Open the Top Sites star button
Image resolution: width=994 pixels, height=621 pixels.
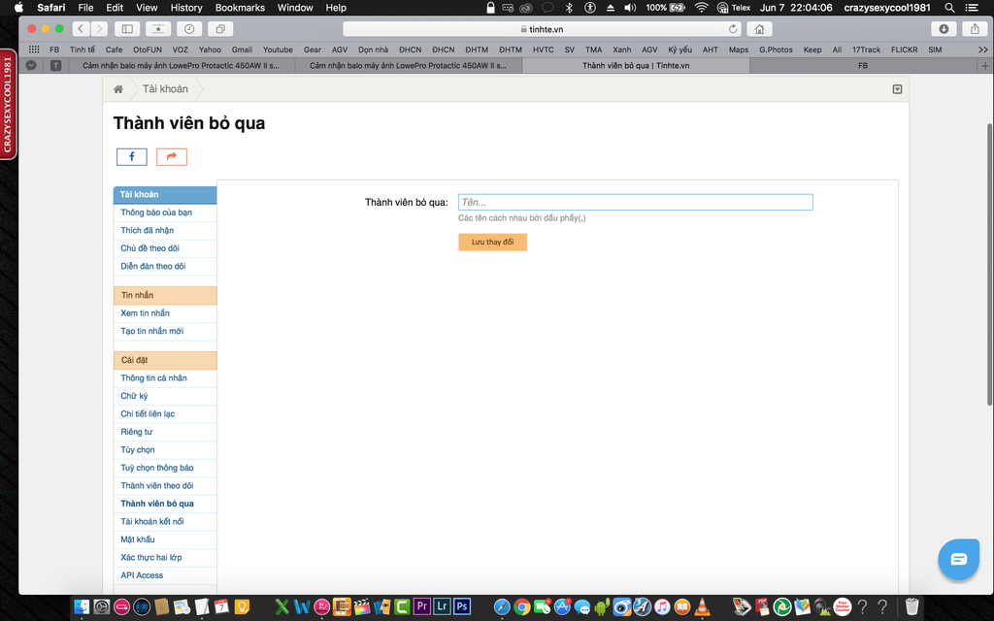(158, 29)
